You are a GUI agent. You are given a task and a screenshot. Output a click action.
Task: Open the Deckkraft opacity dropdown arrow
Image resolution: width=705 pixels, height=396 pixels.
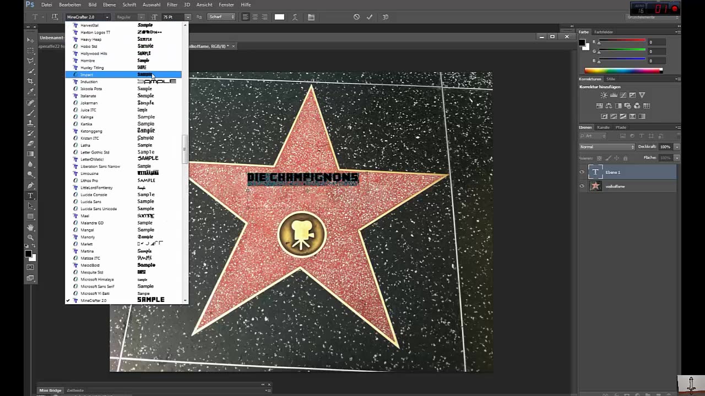click(677, 147)
